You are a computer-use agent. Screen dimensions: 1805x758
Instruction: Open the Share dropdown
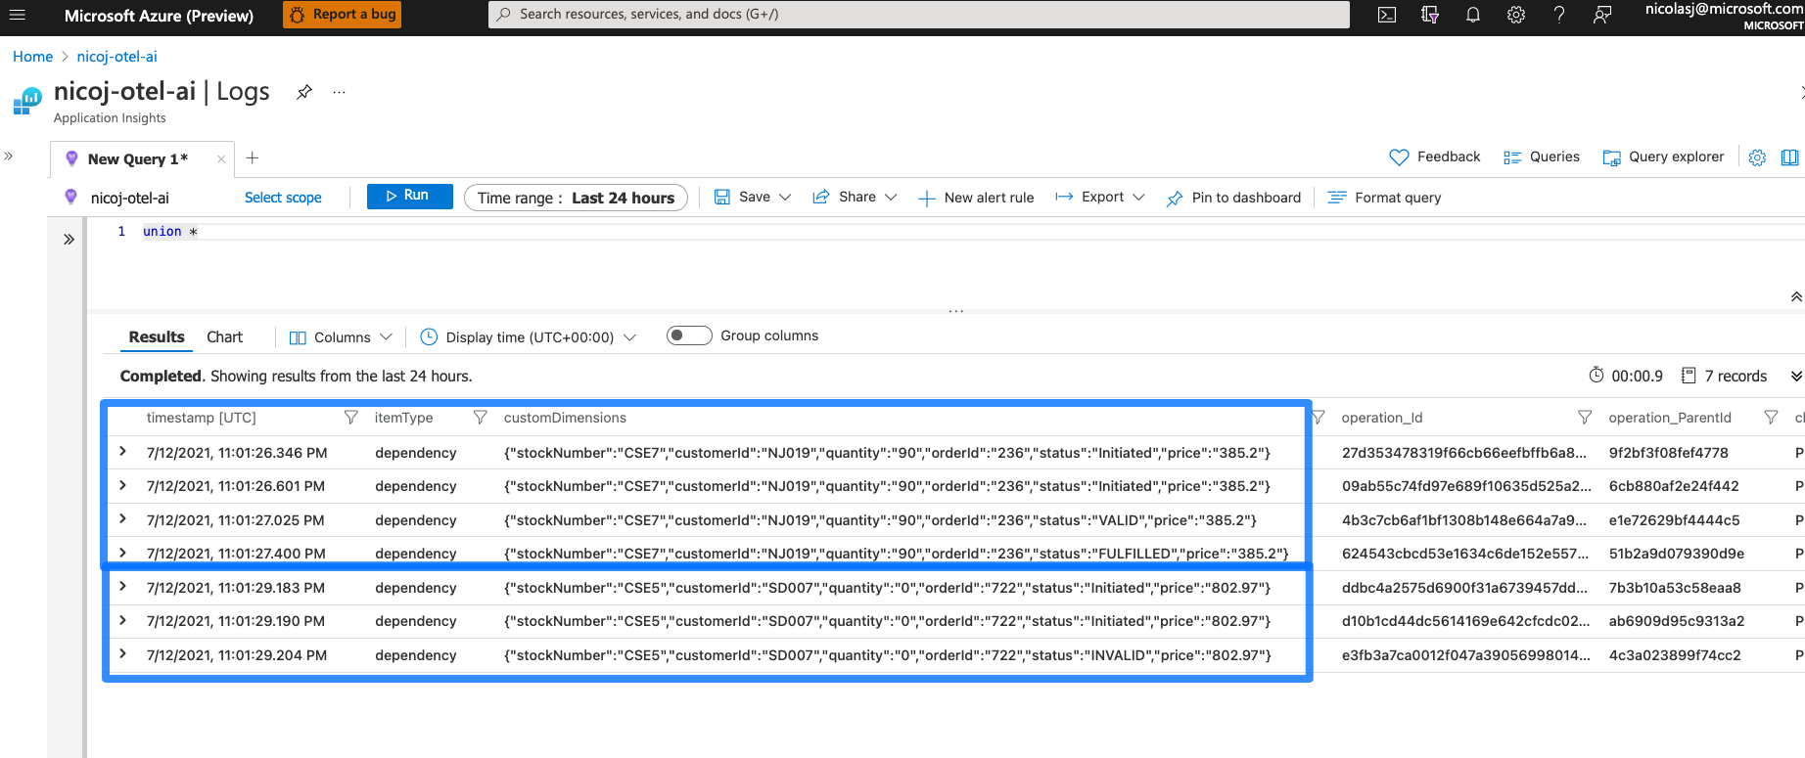click(855, 197)
